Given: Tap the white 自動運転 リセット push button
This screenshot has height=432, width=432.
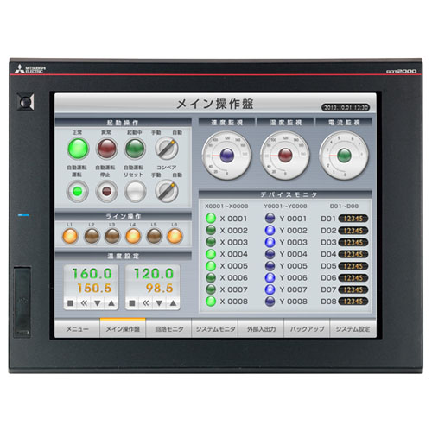Looking at the screenshot, I should click(135, 191).
